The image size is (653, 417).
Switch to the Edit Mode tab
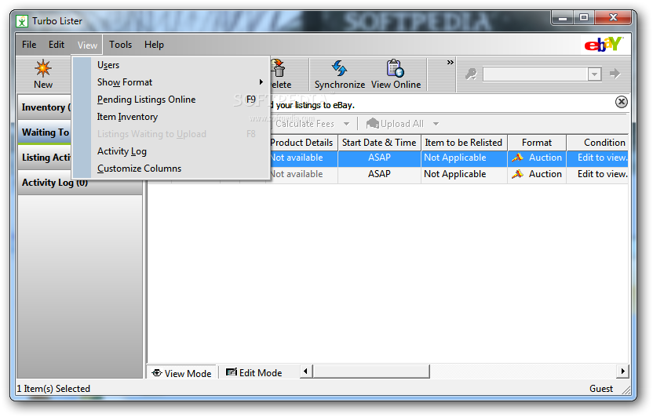254,373
